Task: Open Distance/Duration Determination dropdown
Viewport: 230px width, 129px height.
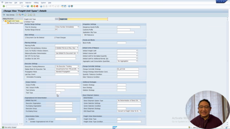Action: (77, 53)
